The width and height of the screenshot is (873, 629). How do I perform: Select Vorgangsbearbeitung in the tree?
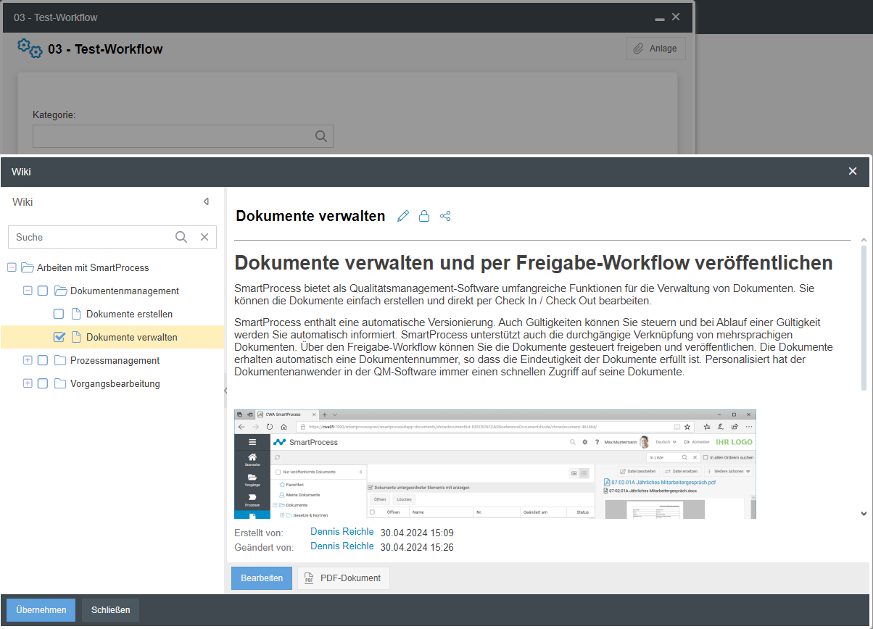tap(115, 383)
